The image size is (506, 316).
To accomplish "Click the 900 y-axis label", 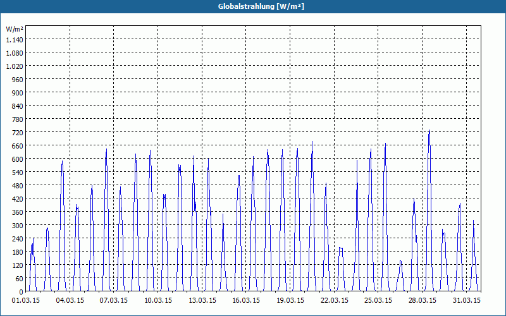I will pyautogui.click(x=18, y=92).
